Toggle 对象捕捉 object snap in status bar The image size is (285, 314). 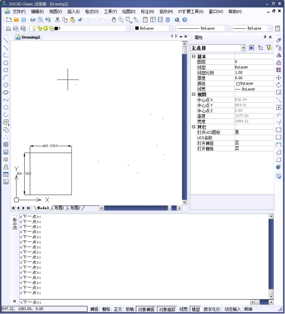tap(146, 309)
